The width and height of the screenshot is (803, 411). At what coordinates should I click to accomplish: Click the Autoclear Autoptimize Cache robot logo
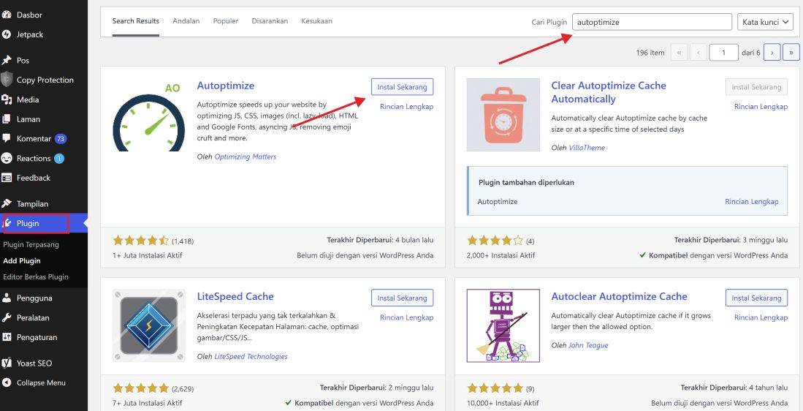pyautogui.click(x=503, y=325)
